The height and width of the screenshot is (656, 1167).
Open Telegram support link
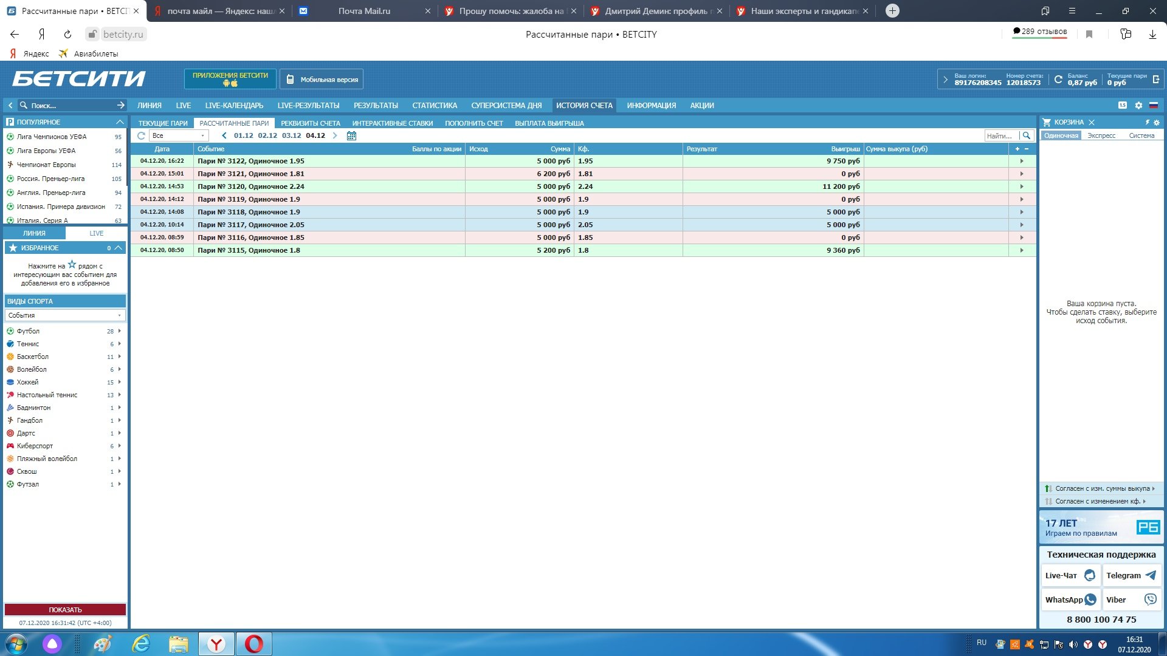[1131, 575]
